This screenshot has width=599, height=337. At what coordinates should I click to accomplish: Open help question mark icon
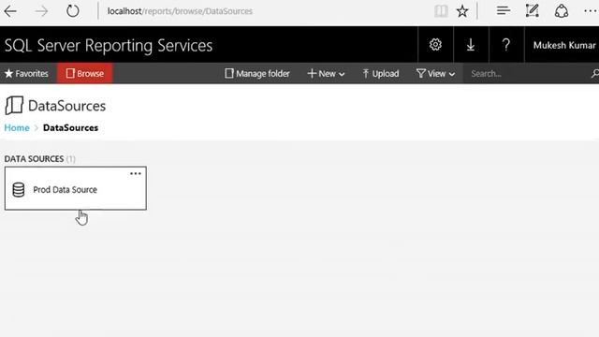click(506, 45)
